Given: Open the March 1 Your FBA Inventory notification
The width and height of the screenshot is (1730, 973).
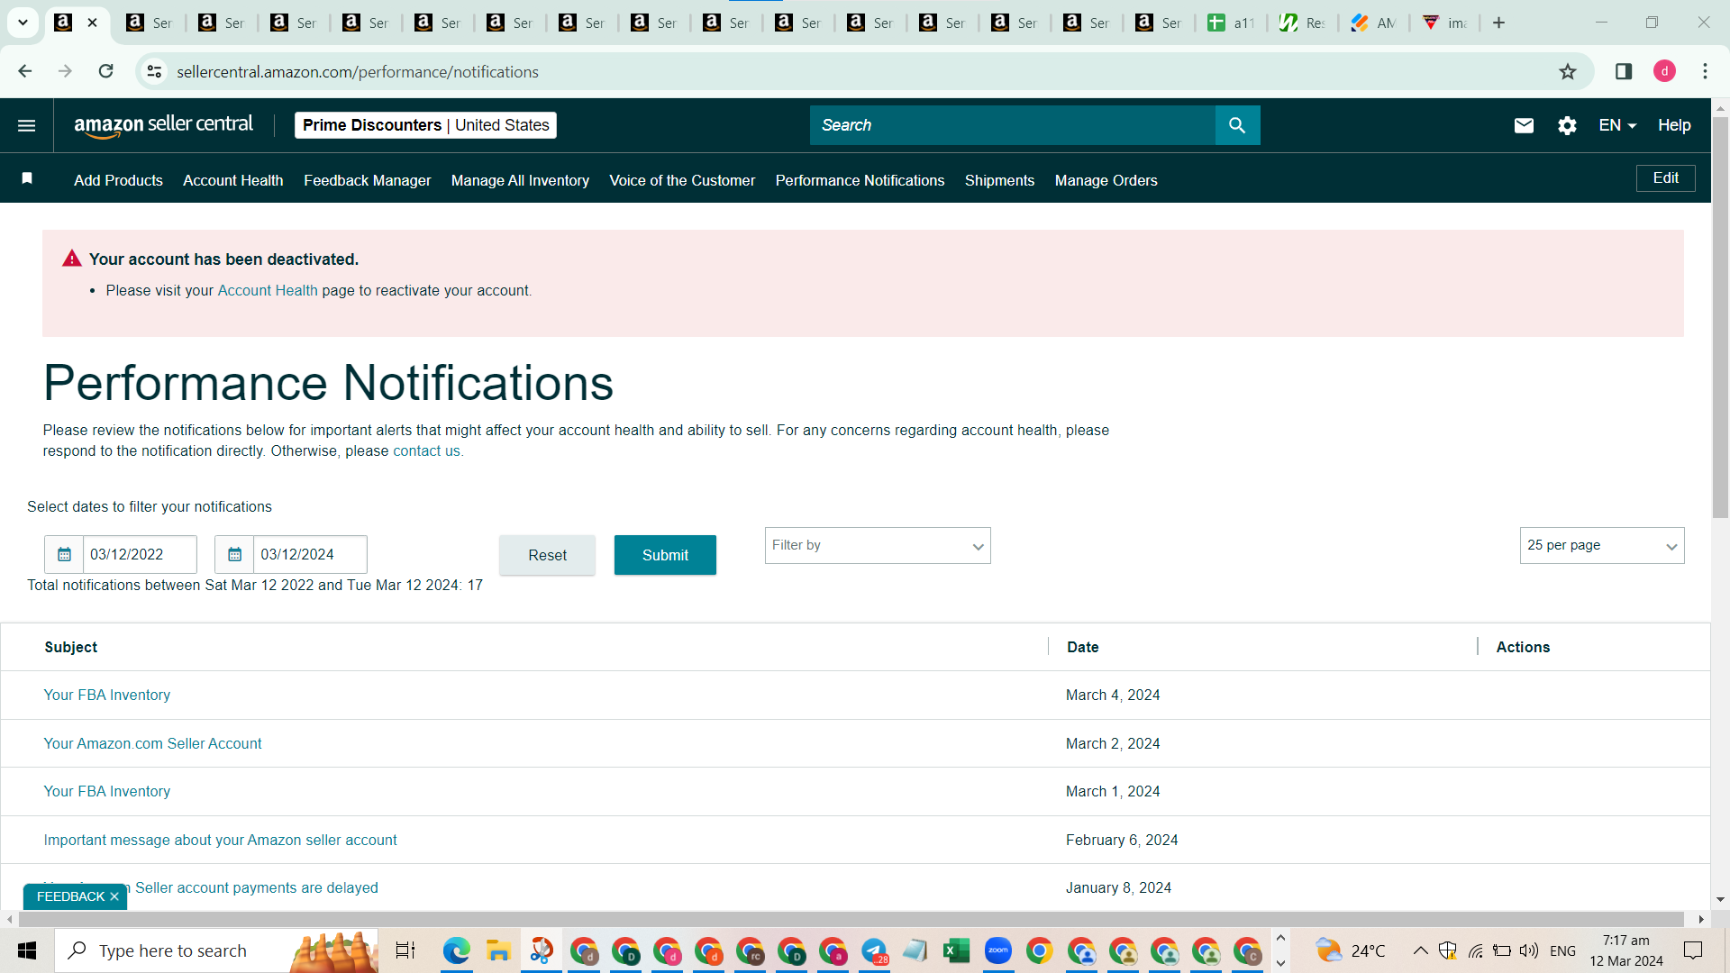Looking at the screenshot, I should coord(107,791).
